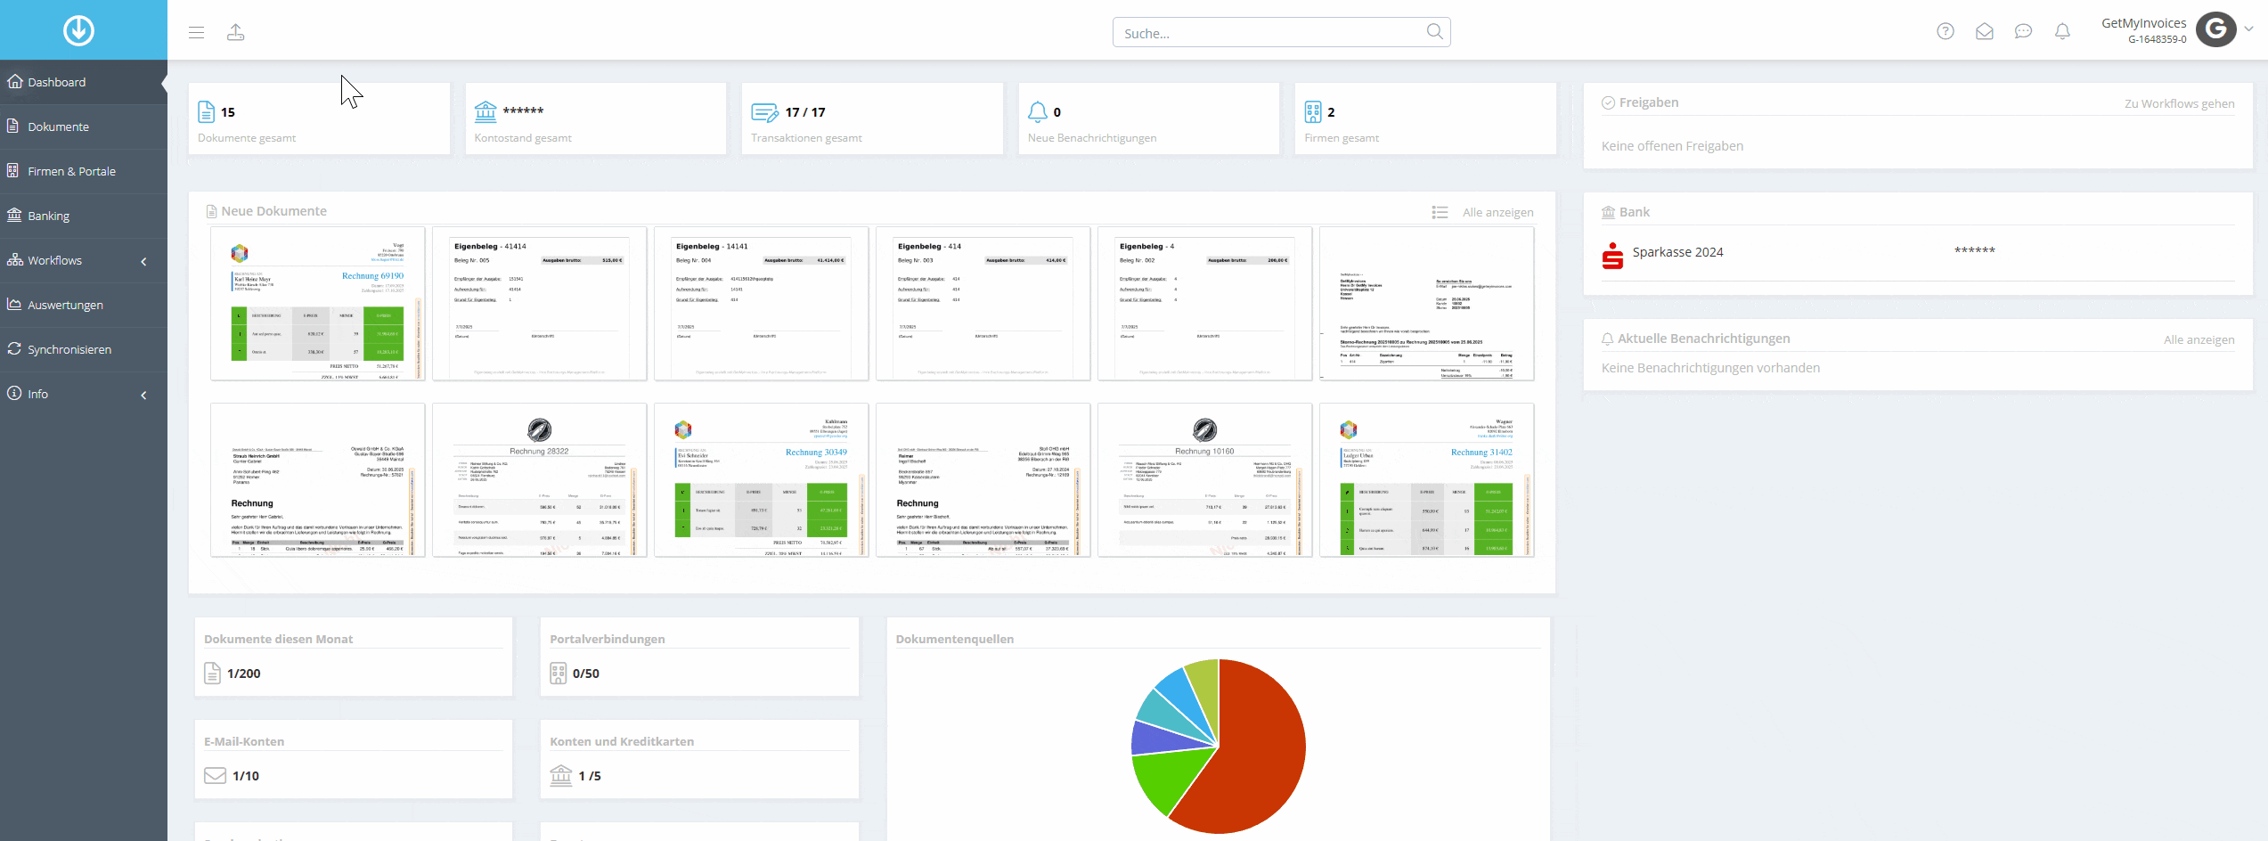Open the Eigenbeleg - 41414 thumbnail
This screenshot has width=2268, height=841.
click(x=539, y=303)
